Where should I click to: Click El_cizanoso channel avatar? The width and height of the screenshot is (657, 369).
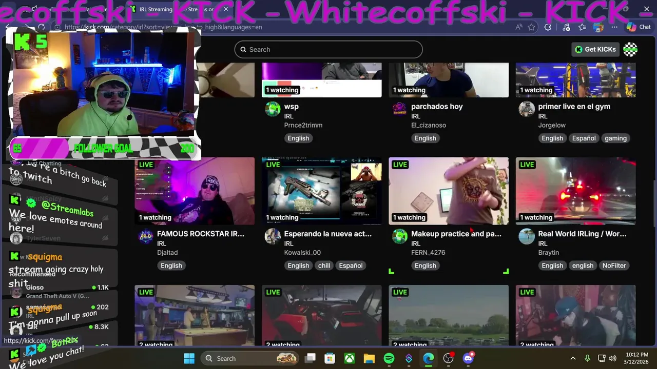399,109
